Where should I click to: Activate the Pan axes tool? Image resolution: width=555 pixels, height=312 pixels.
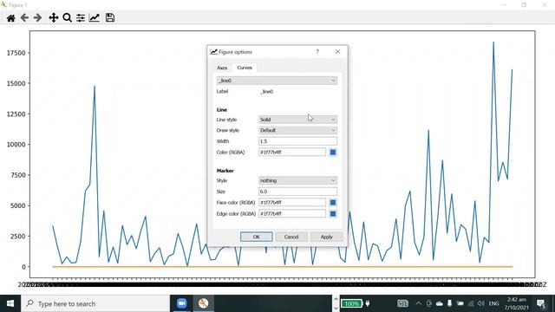tap(54, 17)
